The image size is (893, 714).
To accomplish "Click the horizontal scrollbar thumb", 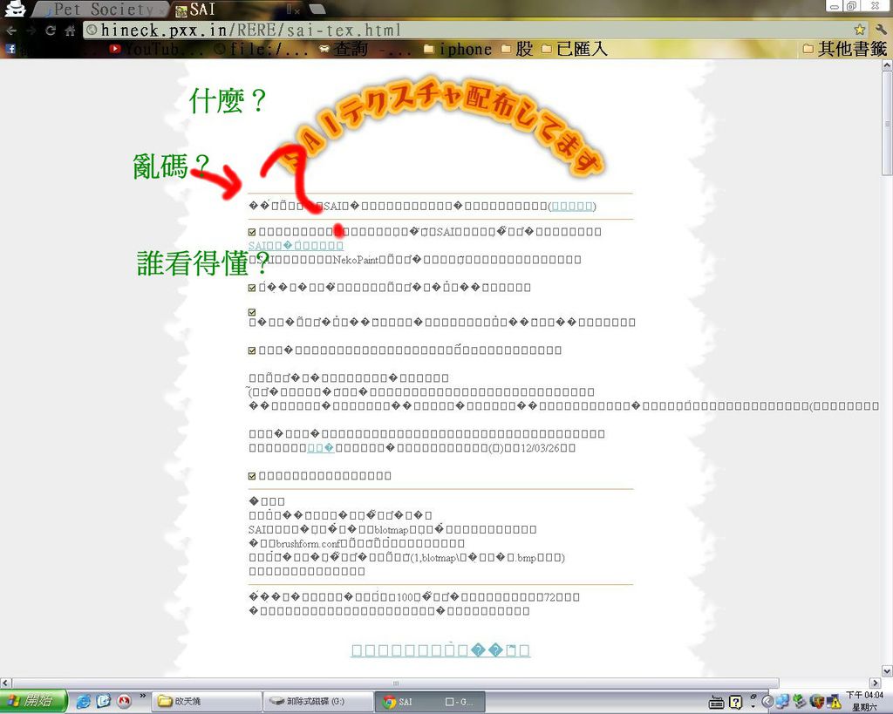I will coord(395,683).
